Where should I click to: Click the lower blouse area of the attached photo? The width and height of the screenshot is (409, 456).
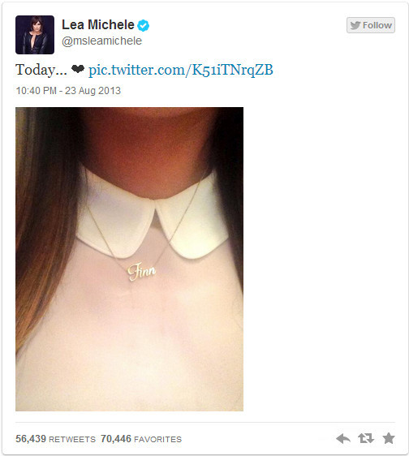131,349
